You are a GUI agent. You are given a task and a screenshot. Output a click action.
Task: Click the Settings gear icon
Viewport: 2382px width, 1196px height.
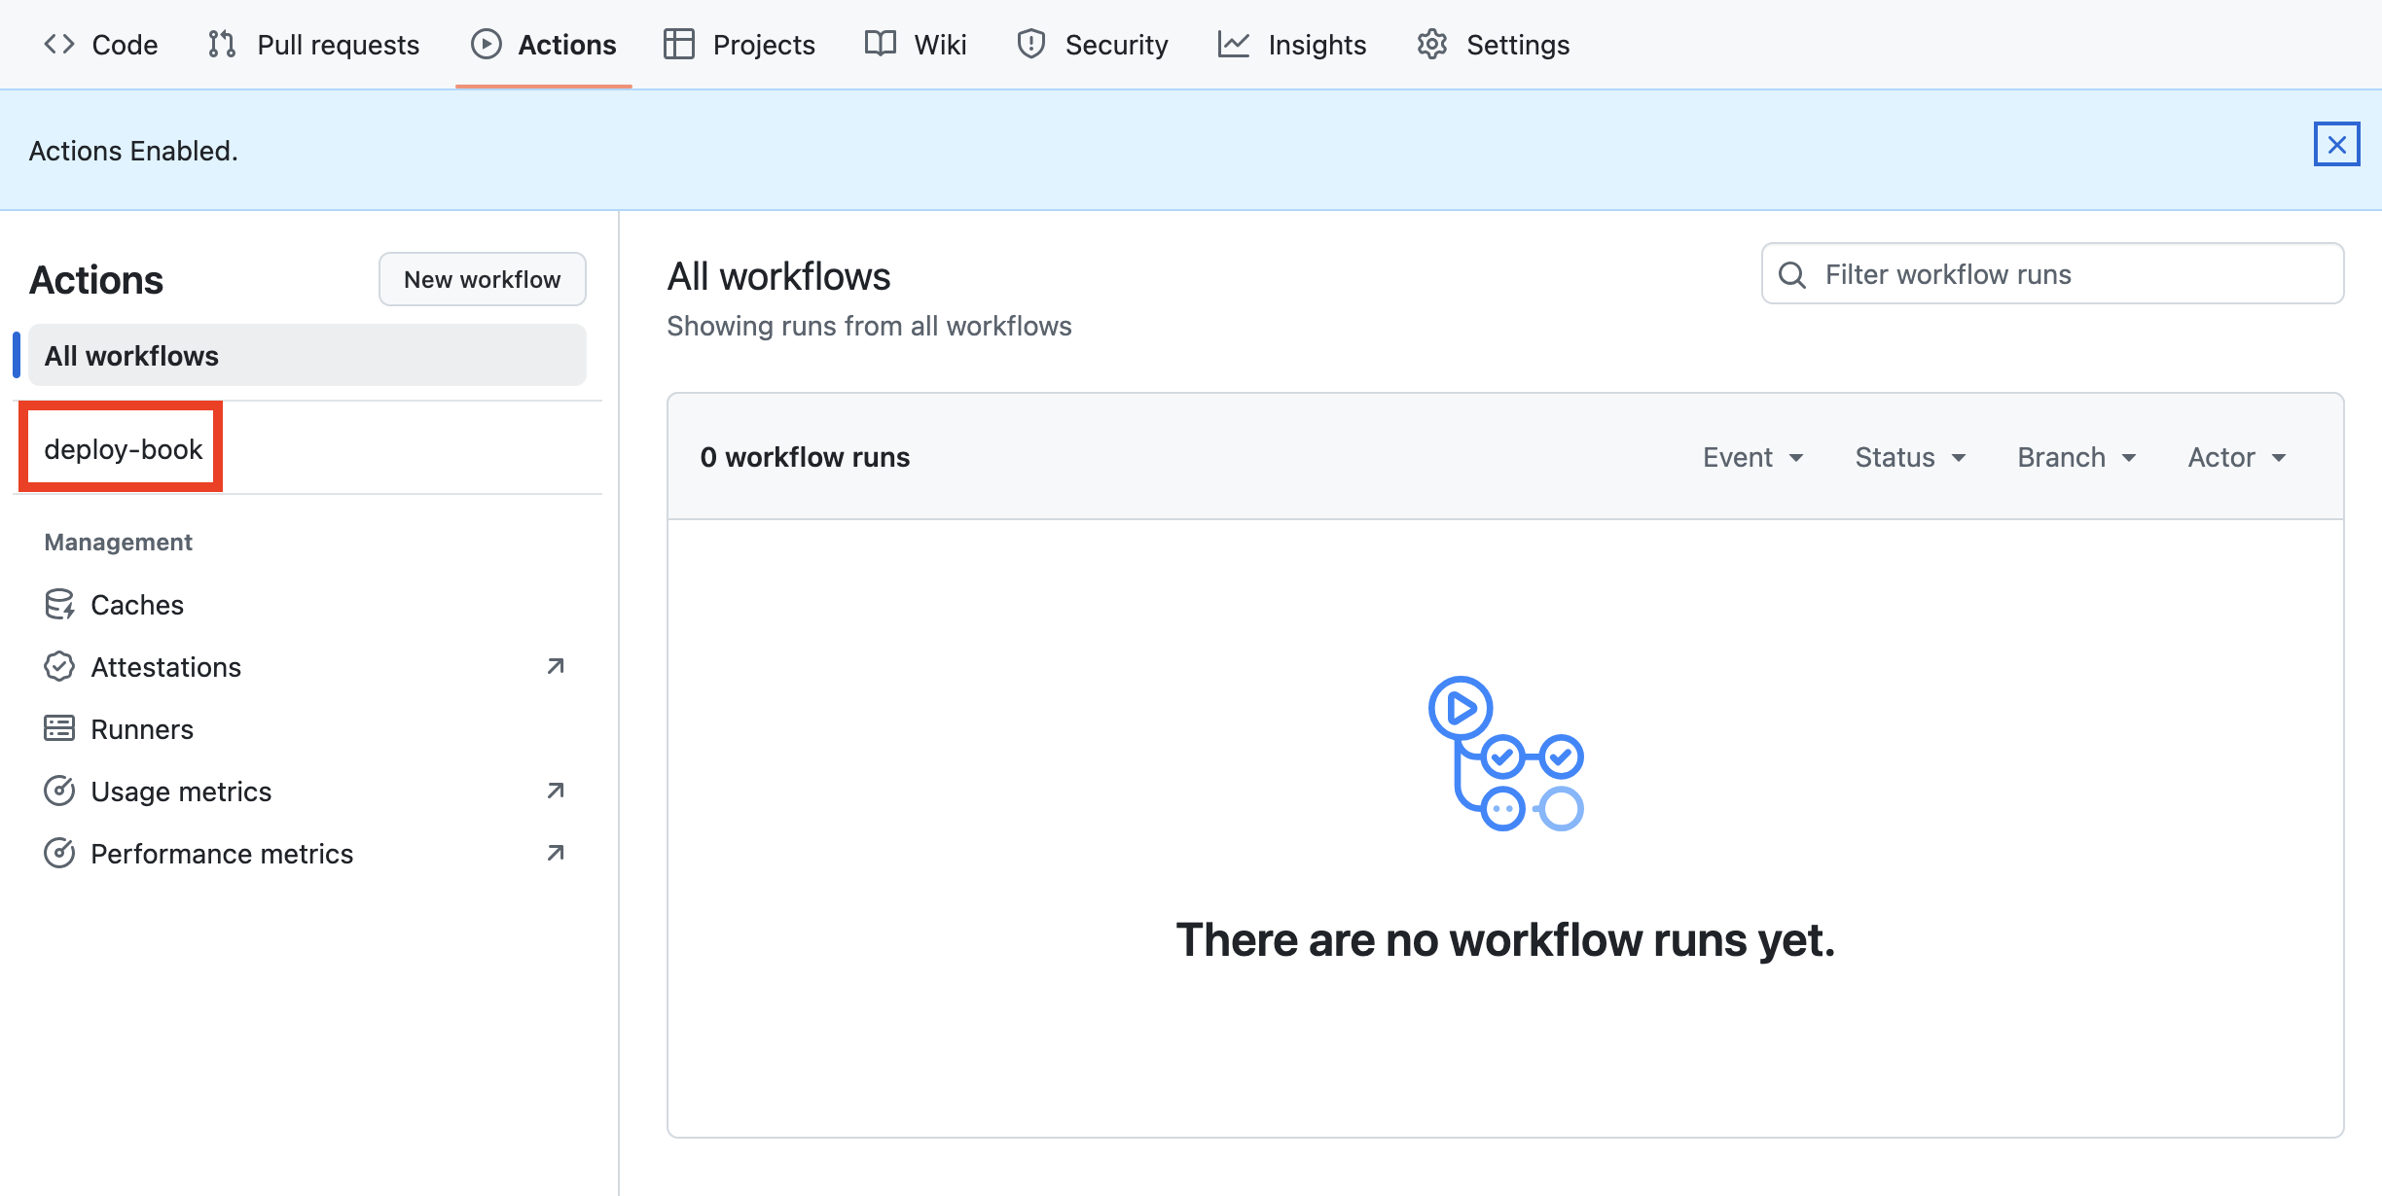(1431, 45)
